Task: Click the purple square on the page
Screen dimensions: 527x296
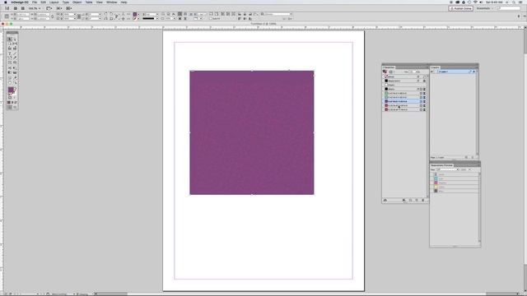Action: (252, 132)
